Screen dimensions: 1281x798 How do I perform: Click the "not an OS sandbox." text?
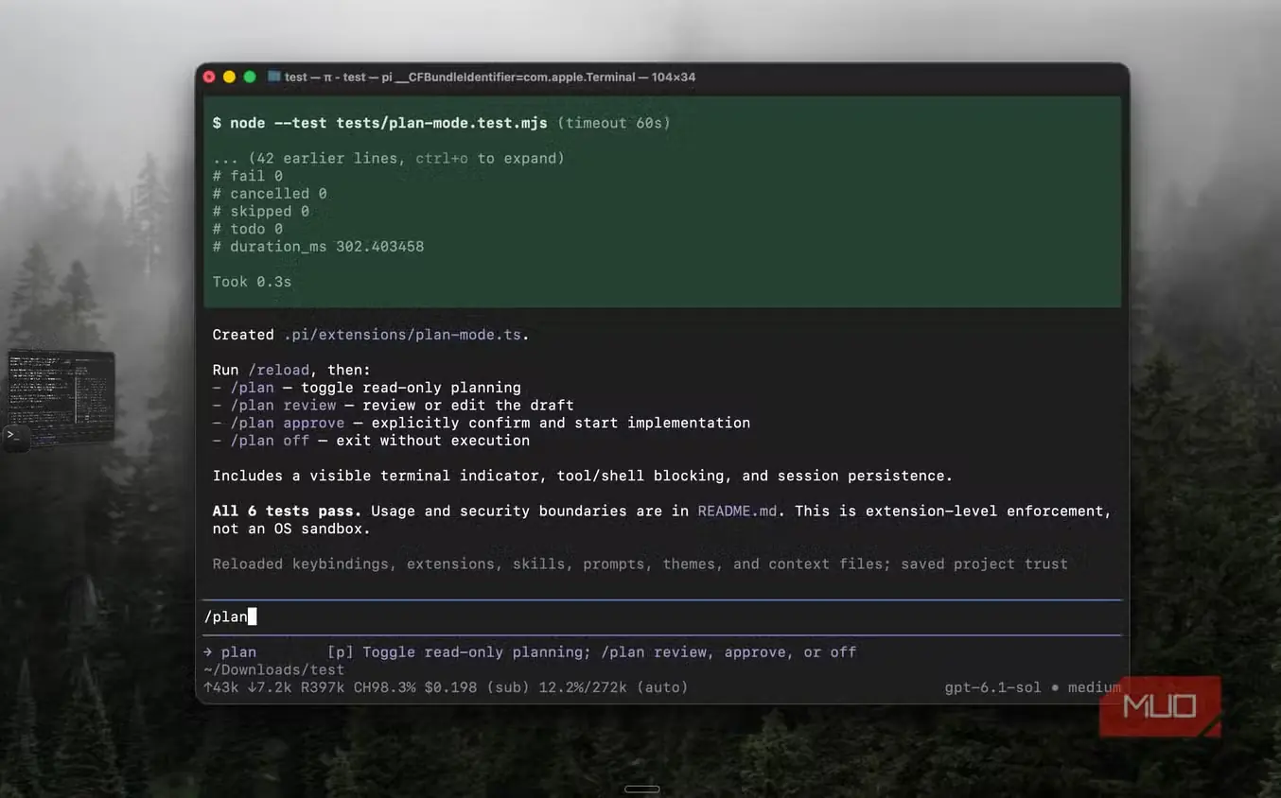(291, 529)
